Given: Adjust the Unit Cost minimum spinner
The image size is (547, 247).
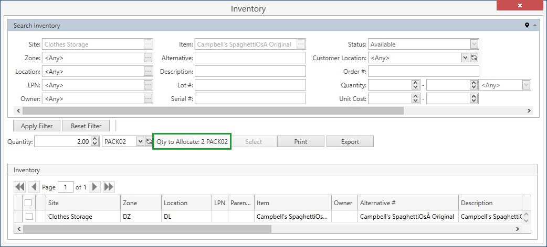Looking at the screenshot, I should [x=415, y=98].
